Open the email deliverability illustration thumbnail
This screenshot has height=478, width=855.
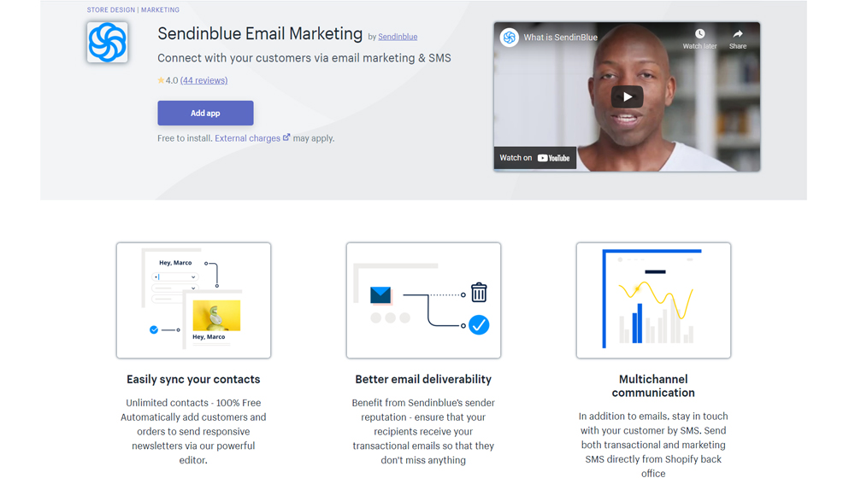coord(424,300)
